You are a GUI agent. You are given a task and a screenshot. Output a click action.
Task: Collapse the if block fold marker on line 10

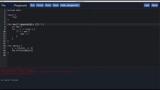[6, 31]
